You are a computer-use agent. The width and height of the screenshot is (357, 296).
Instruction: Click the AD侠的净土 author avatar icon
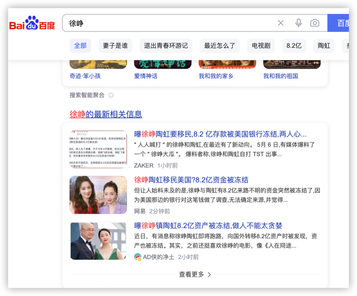click(138, 257)
